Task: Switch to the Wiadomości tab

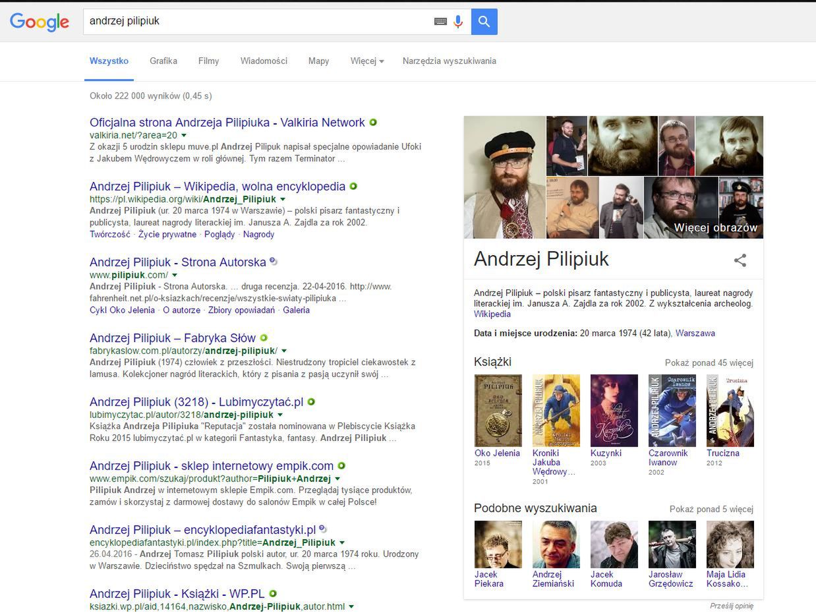Action: (264, 61)
